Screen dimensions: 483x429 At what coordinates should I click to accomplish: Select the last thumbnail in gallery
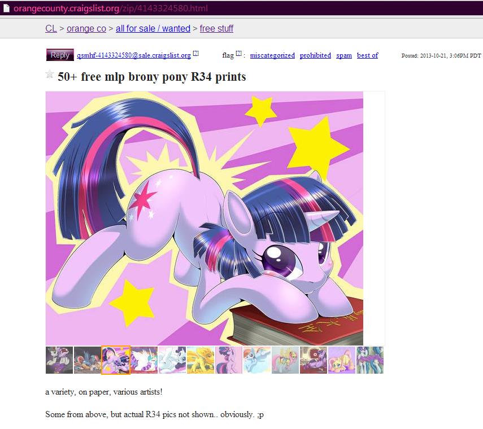[x=370, y=360]
